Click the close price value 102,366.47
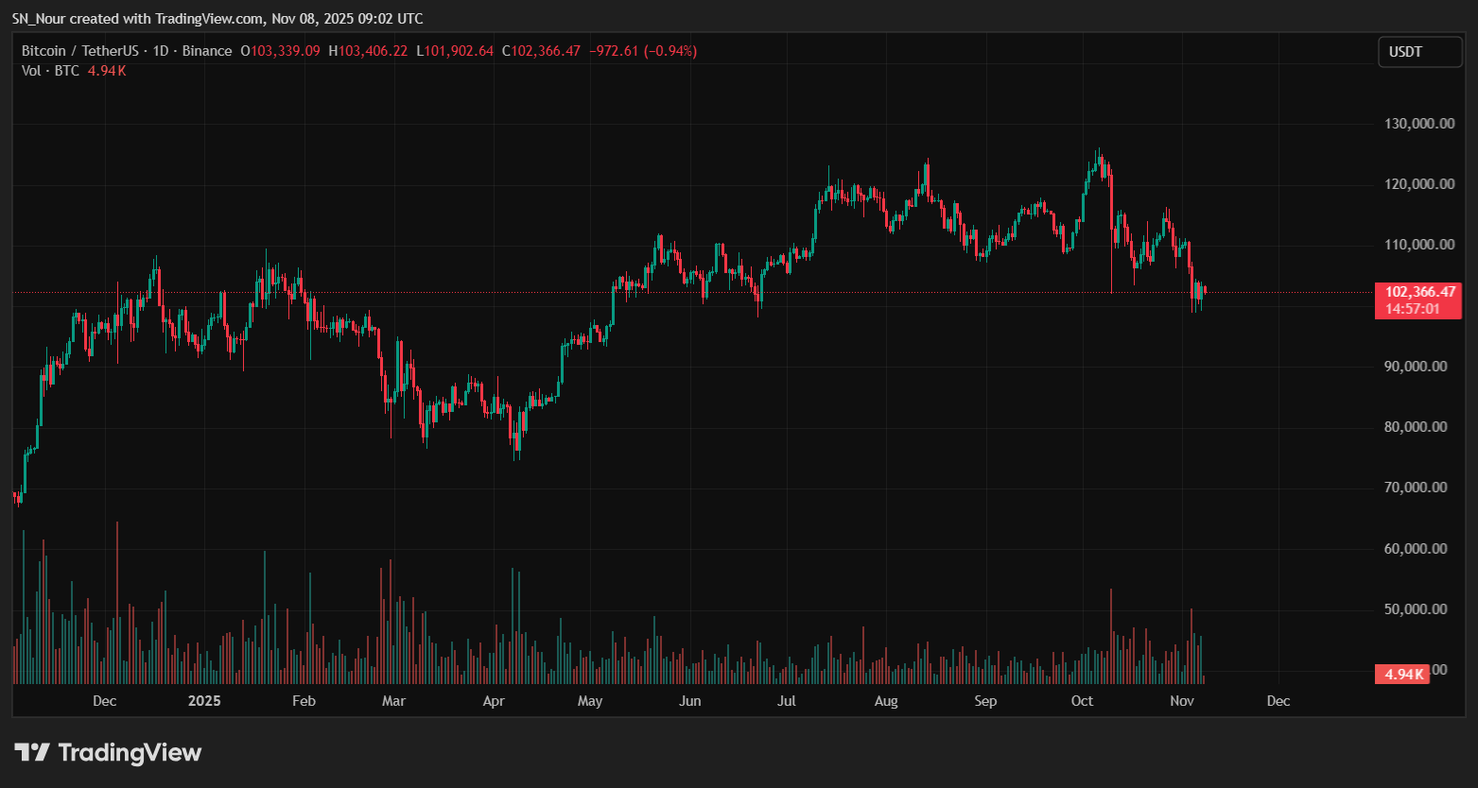The image size is (1478, 788). click(539, 50)
